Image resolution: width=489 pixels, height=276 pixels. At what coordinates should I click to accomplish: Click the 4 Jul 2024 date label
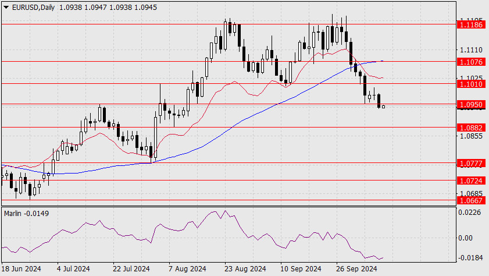click(73, 269)
